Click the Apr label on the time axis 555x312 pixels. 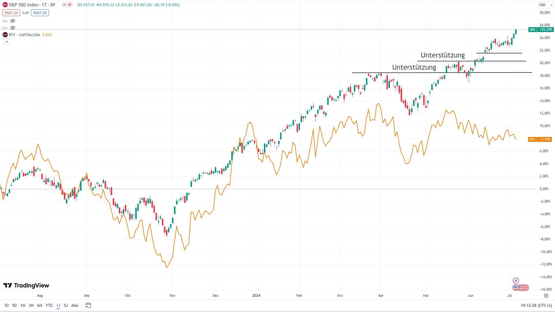(381, 296)
